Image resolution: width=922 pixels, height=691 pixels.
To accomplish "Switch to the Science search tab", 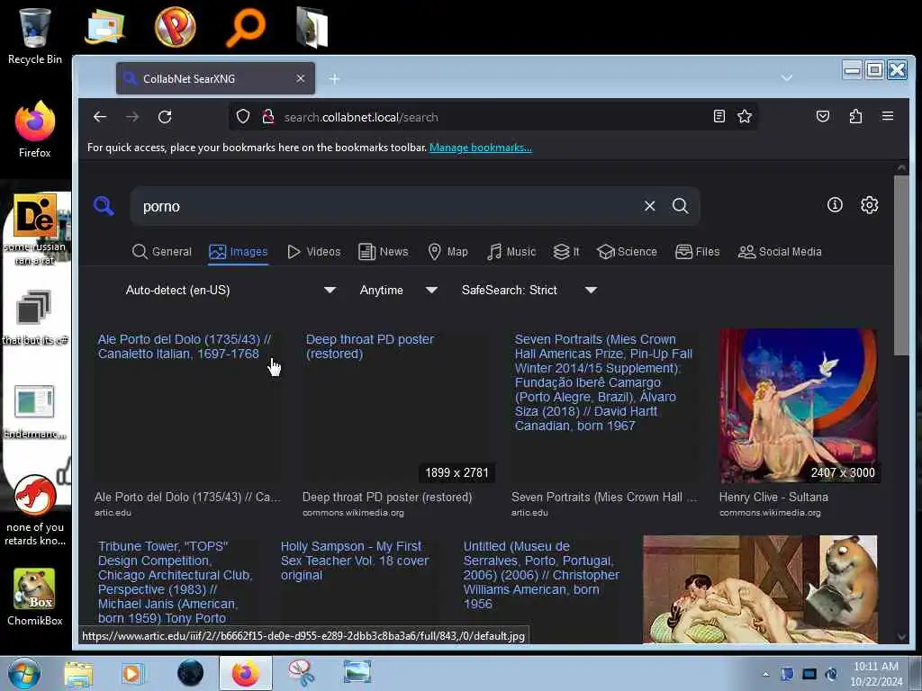I will pyautogui.click(x=627, y=252).
